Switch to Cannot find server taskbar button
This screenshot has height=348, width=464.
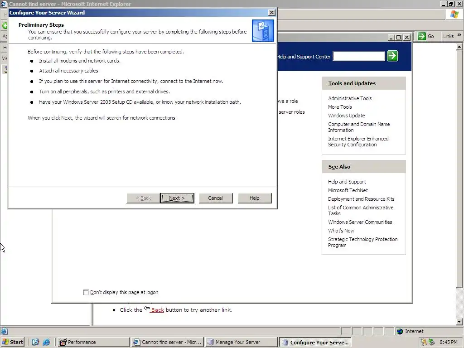(x=168, y=342)
